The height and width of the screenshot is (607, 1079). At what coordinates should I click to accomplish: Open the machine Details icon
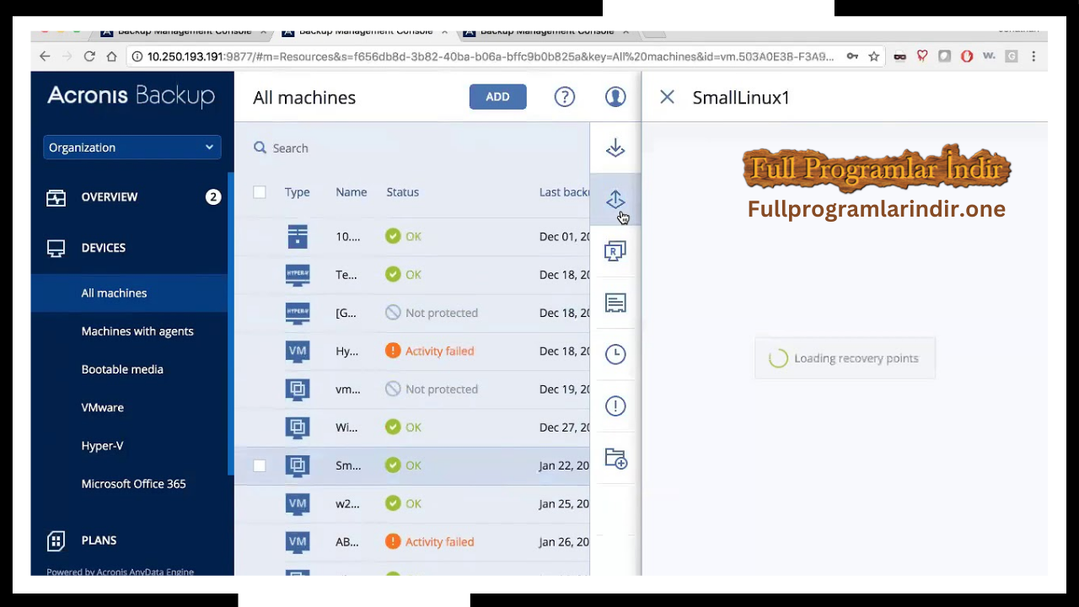tap(615, 303)
